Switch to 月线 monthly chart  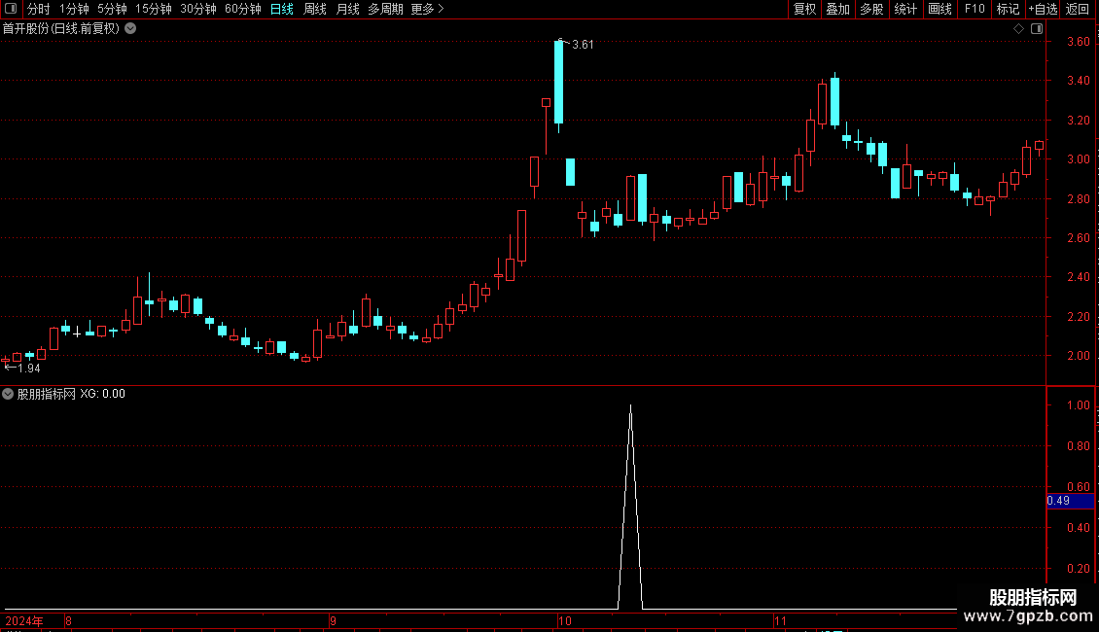click(x=347, y=9)
